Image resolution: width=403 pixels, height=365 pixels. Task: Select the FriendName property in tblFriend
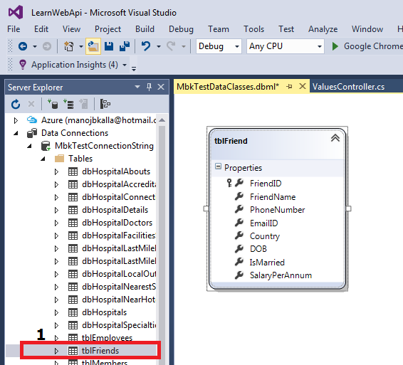273,197
